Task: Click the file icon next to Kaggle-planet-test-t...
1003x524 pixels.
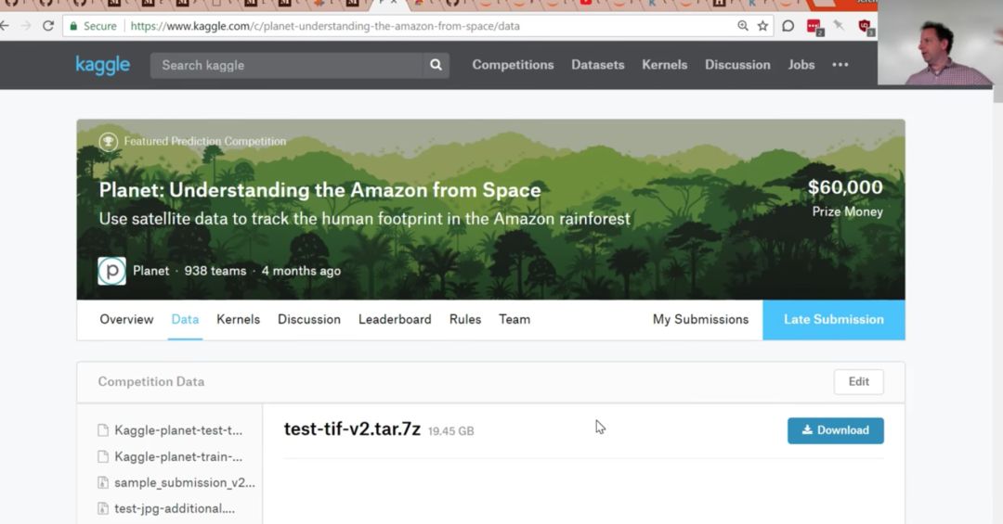Action: tap(103, 430)
